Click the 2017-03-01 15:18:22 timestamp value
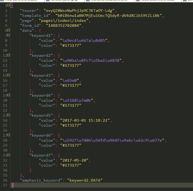 coord(85,120)
